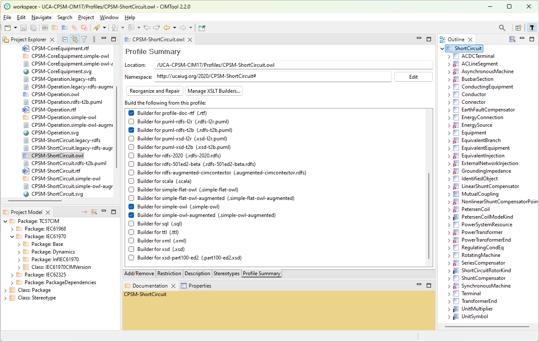The width and height of the screenshot is (539, 342).
Task: Enable Builder for scala
Action: (x=131, y=181)
